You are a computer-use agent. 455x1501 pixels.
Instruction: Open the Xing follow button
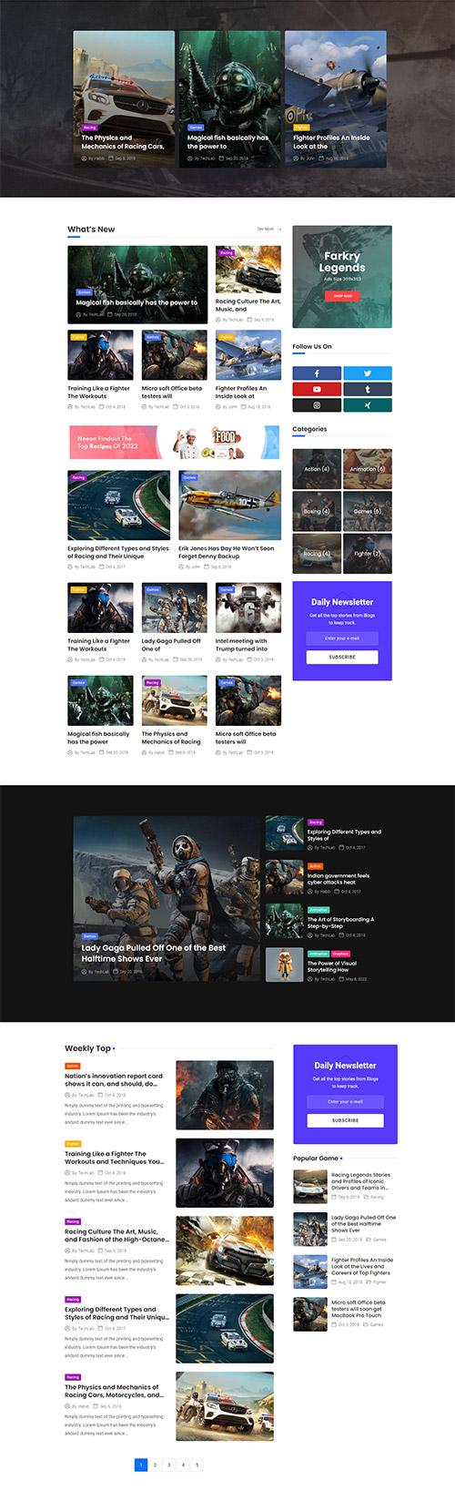(368, 405)
